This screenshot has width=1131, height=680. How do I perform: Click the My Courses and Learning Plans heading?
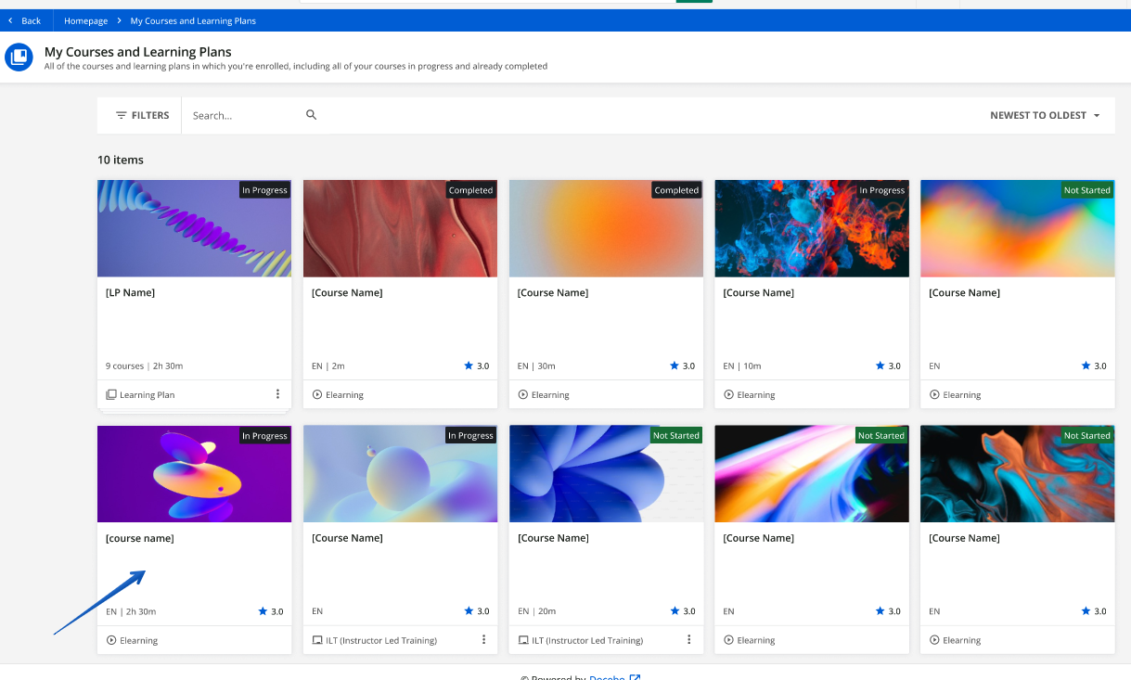[138, 52]
